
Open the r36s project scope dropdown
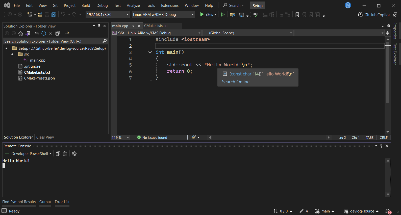pyautogui.click(x=156, y=33)
